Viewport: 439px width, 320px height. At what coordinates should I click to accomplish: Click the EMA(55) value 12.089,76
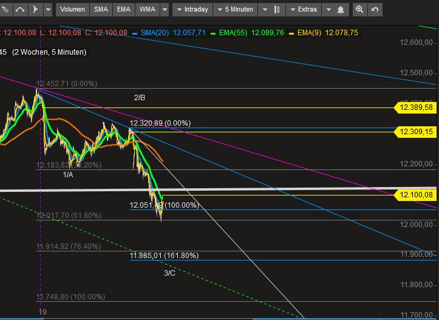[267, 33]
